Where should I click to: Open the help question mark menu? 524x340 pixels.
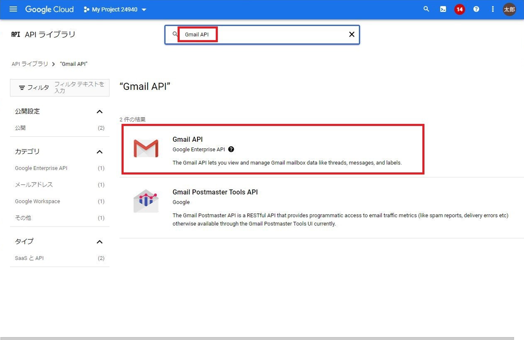476,9
